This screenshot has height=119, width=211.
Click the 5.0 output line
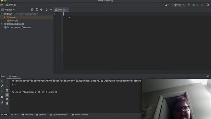coord(14,85)
